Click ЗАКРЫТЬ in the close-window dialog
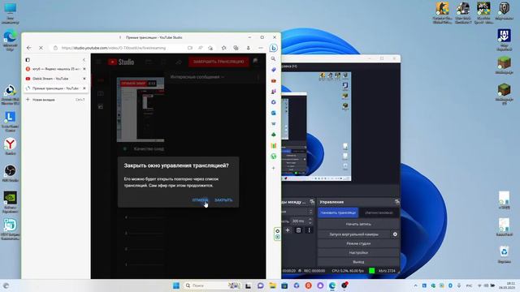 tap(223, 200)
